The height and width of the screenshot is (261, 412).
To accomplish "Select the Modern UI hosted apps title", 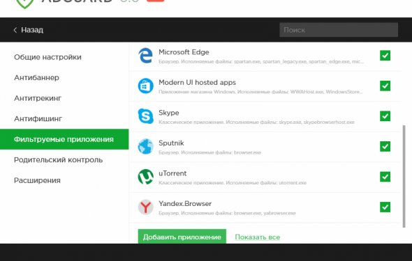I will click(x=197, y=82).
